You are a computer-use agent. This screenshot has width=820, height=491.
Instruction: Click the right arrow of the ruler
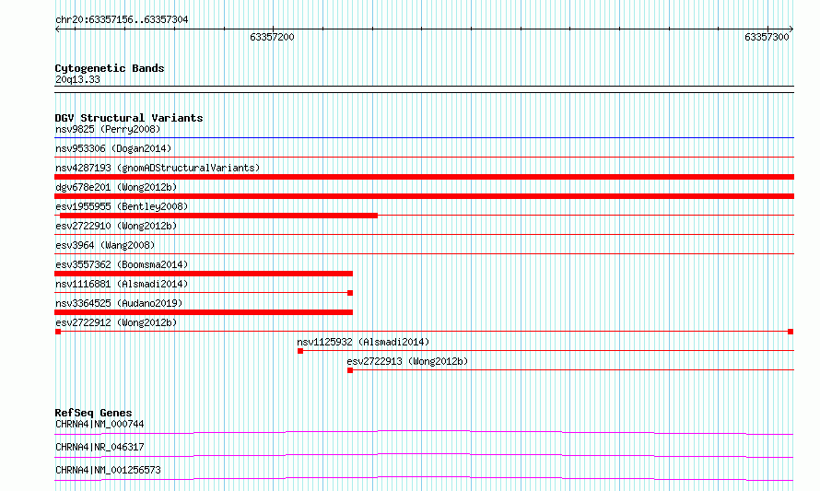(x=791, y=29)
